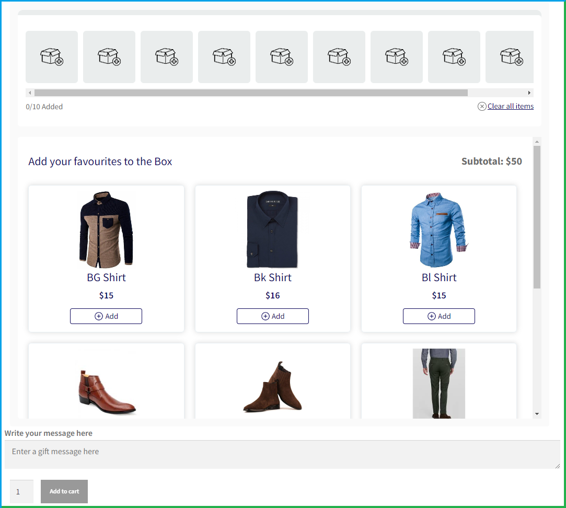Viewport: 566px width, 508px height.
Task: Add the BG Shirt to the box
Action: (x=106, y=316)
